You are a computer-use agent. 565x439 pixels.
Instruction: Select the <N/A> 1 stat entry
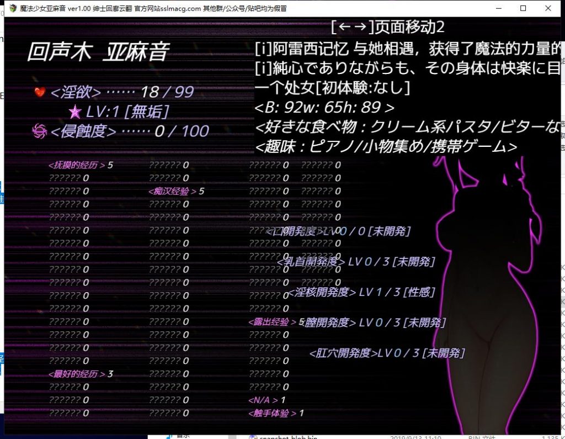coord(267,400)
